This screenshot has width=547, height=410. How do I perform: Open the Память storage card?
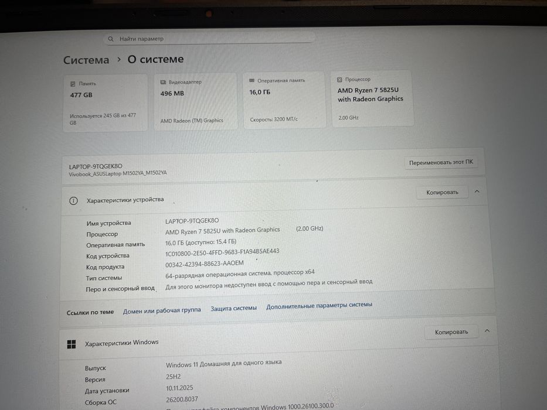(105, 103)
